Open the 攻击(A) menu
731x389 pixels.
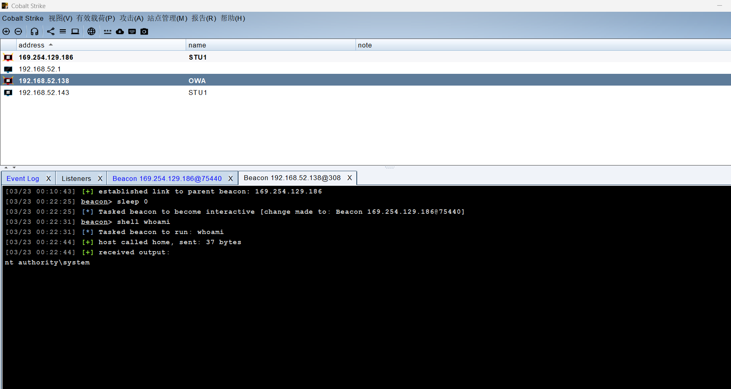click(132, 18)
